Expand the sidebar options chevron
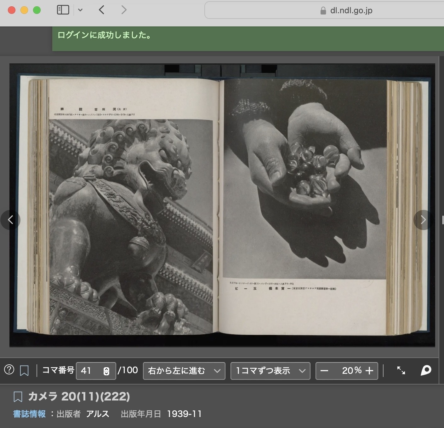 click(x=80, y=10)
